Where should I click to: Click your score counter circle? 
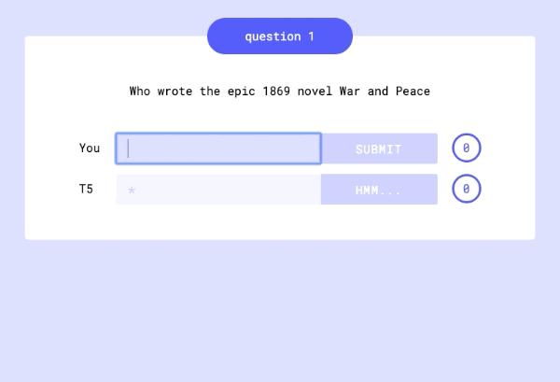tap(466, 148)
